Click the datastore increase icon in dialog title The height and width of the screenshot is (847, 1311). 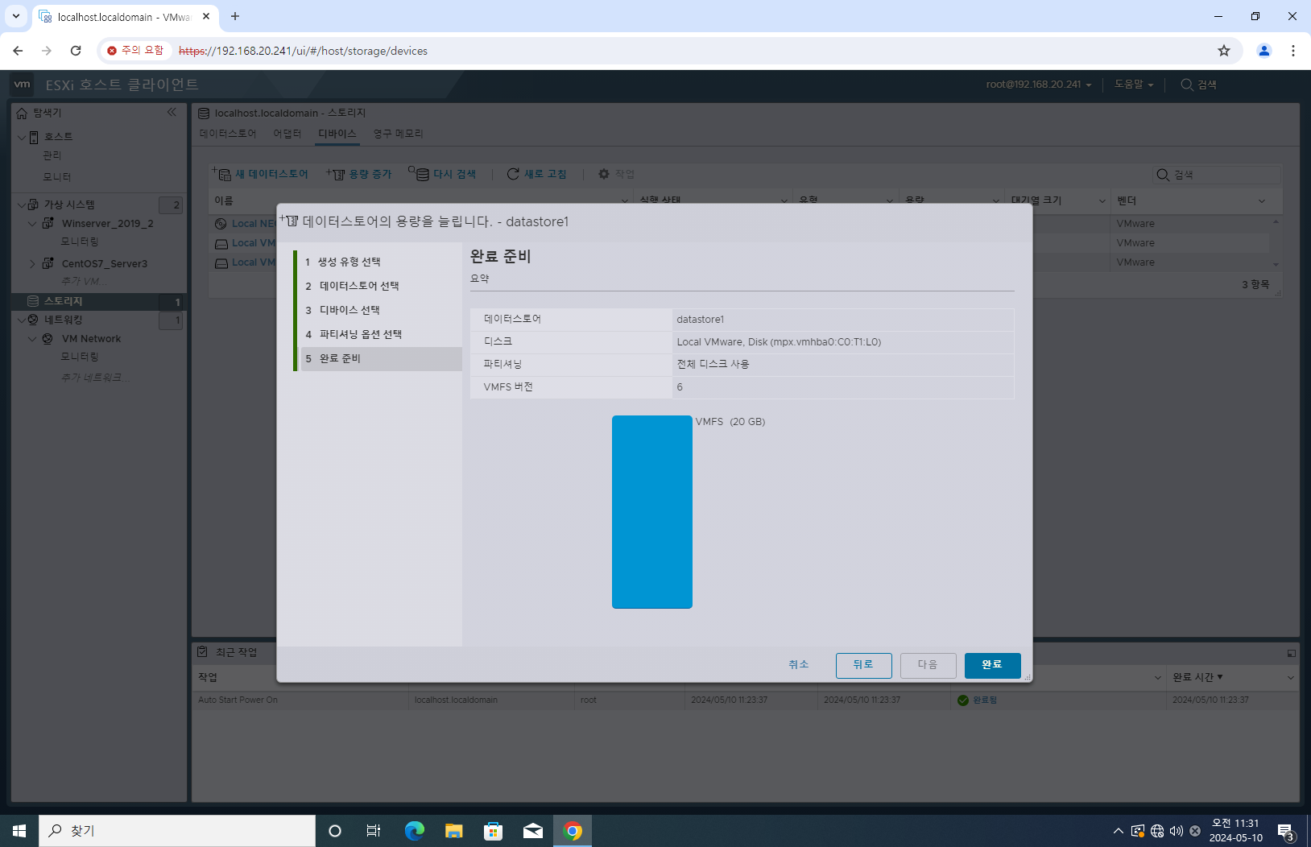coord(289,221)
